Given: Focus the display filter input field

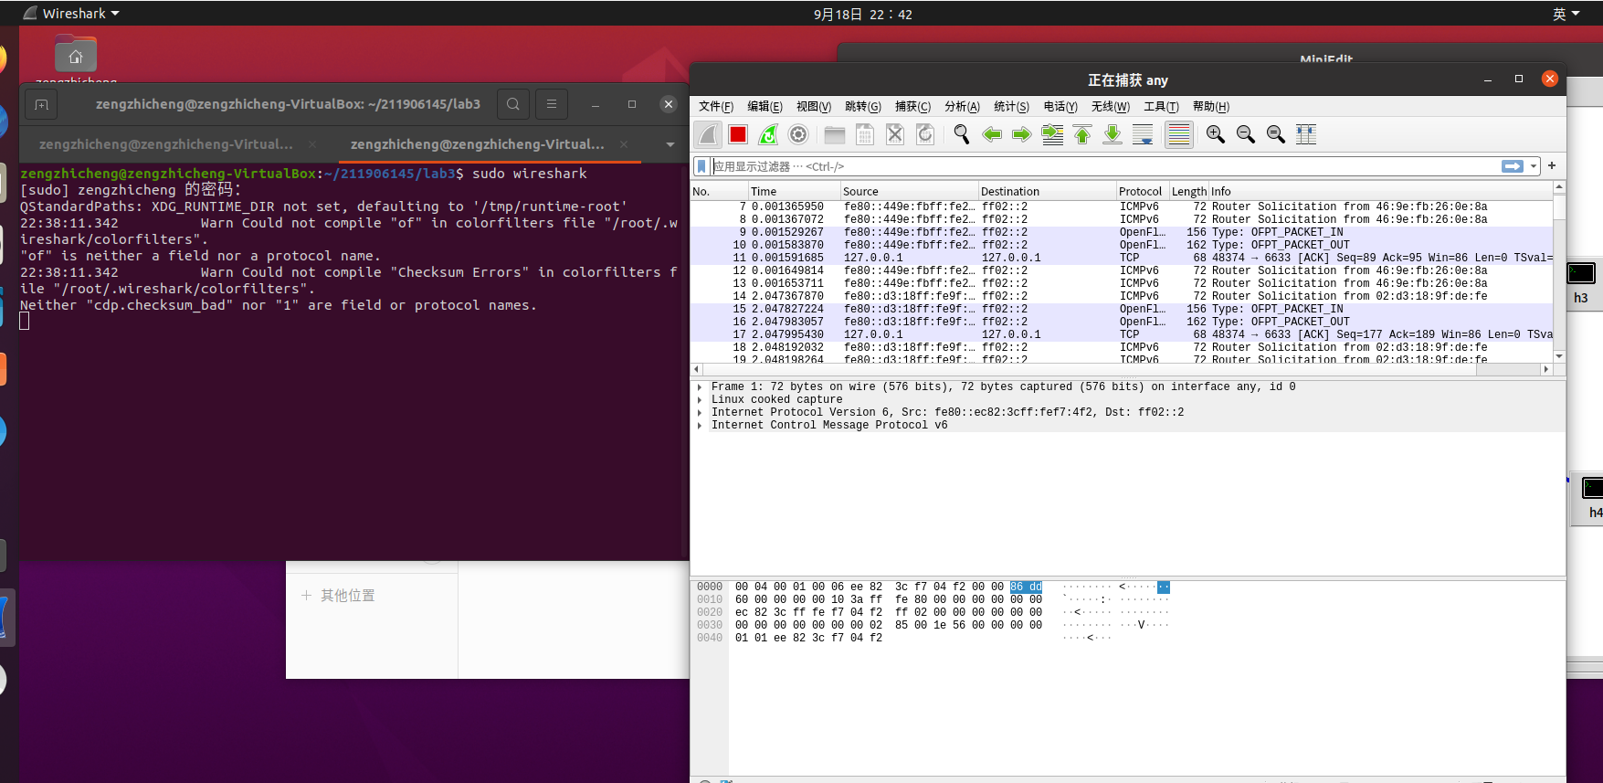Looking at the screenshot, I should tap(1105, 166).
